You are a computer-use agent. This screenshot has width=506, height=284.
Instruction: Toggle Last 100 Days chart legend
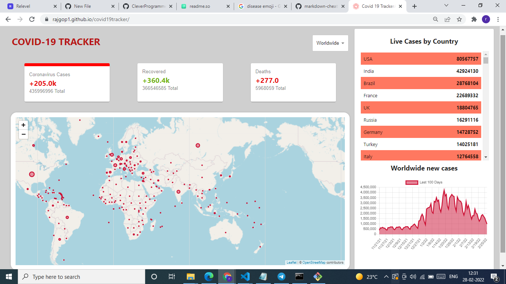pyautogui.click(x=424, y=182)
